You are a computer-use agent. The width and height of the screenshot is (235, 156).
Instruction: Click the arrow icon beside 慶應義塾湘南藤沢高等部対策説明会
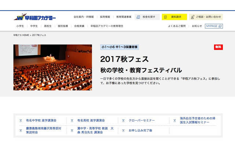[21, 130]
